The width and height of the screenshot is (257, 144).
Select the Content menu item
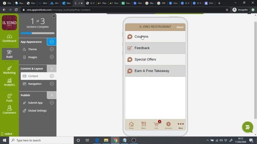[x=39, y=76]
